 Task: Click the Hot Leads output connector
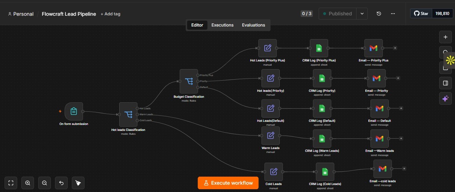pos(137,108)
